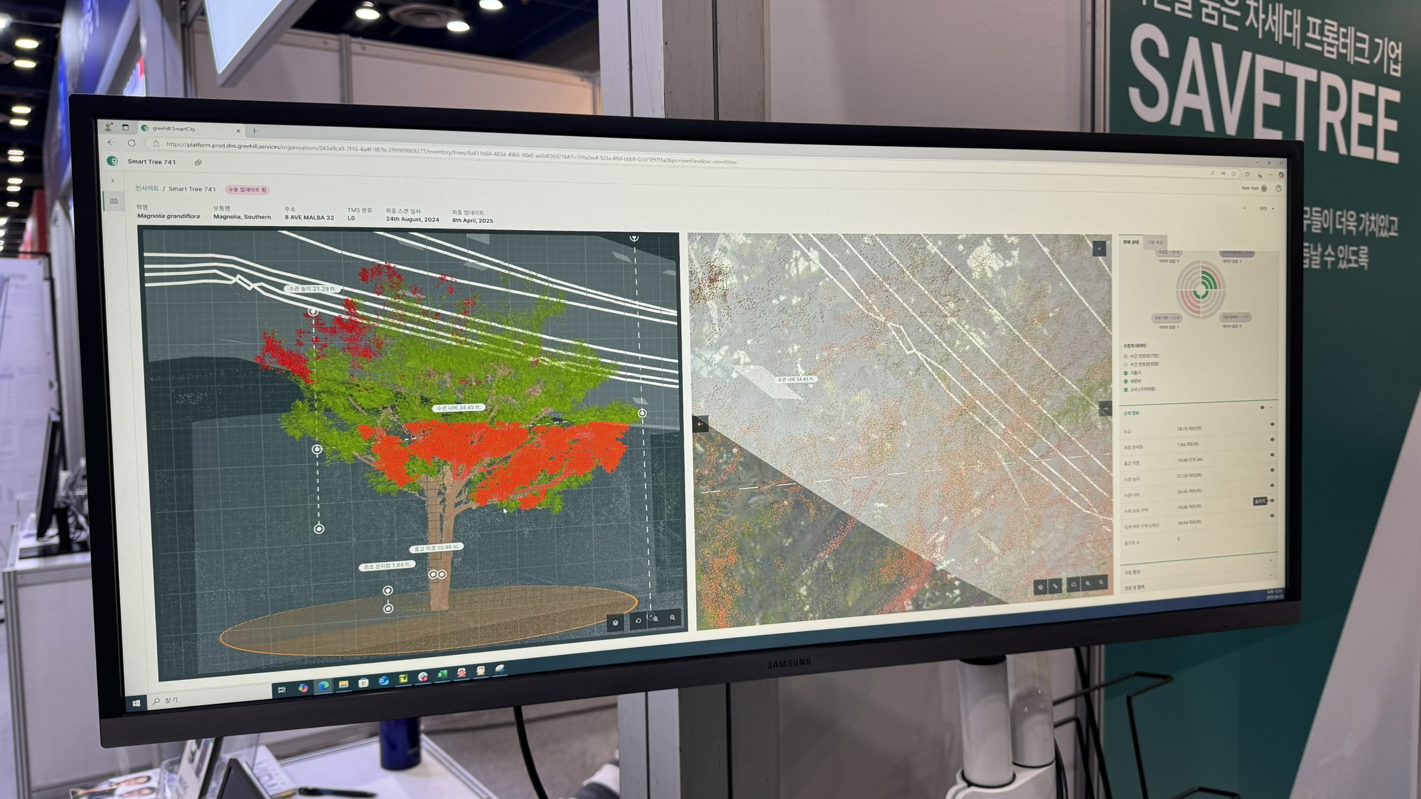Image resolution: width=1421 pixels, height=799 pixels.
Task: Click 수관 높이 21.29 ft. label in 3D view
Action: click(x=311, y=289)
